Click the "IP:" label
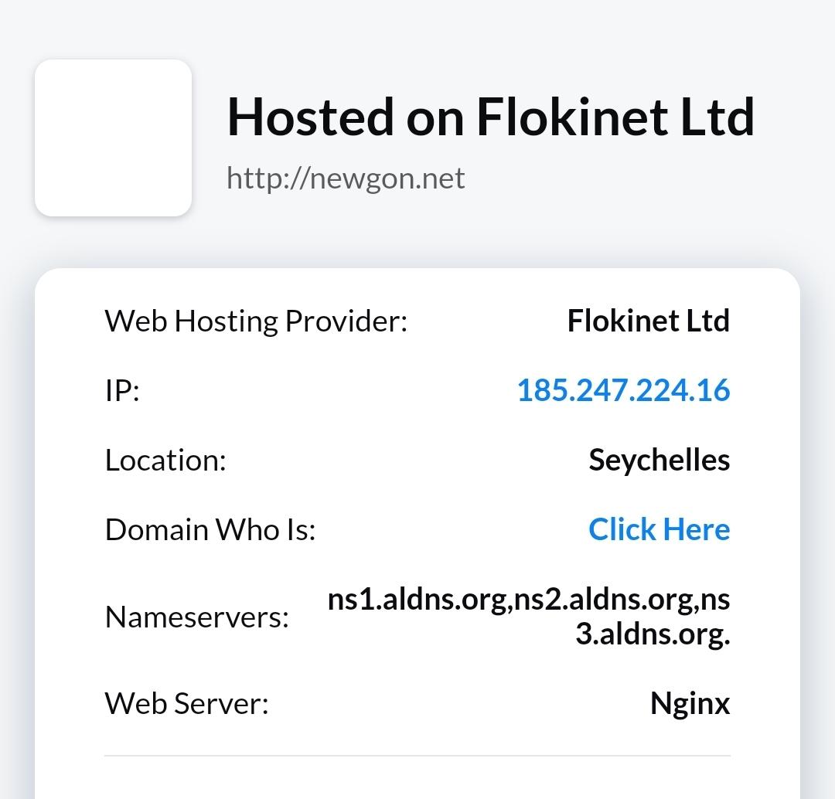Image resolution: width=835 pixels, height=799 pixels. click(x=122, y=390)
